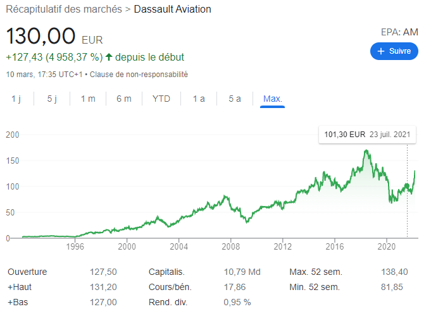Click the +127,43 (4 958,37 %) change text

click(54, 58)
